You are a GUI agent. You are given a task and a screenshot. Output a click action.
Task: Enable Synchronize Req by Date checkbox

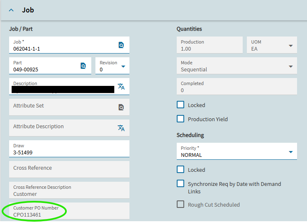tap(180, 183)
